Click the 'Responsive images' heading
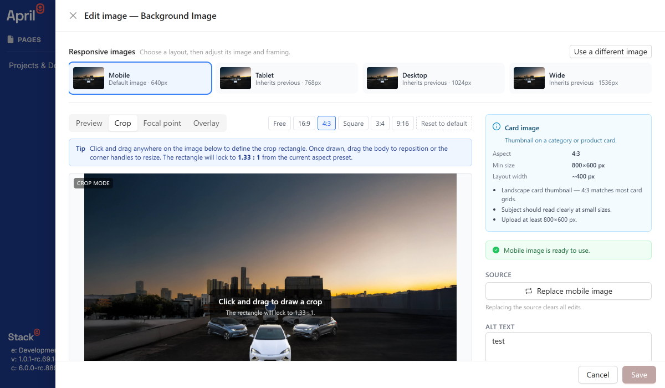Viewport: 665px width, 388px height. (x=102, y=52)
